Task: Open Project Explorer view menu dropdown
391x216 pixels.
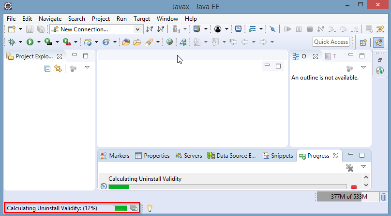Action: pos(87,67)
